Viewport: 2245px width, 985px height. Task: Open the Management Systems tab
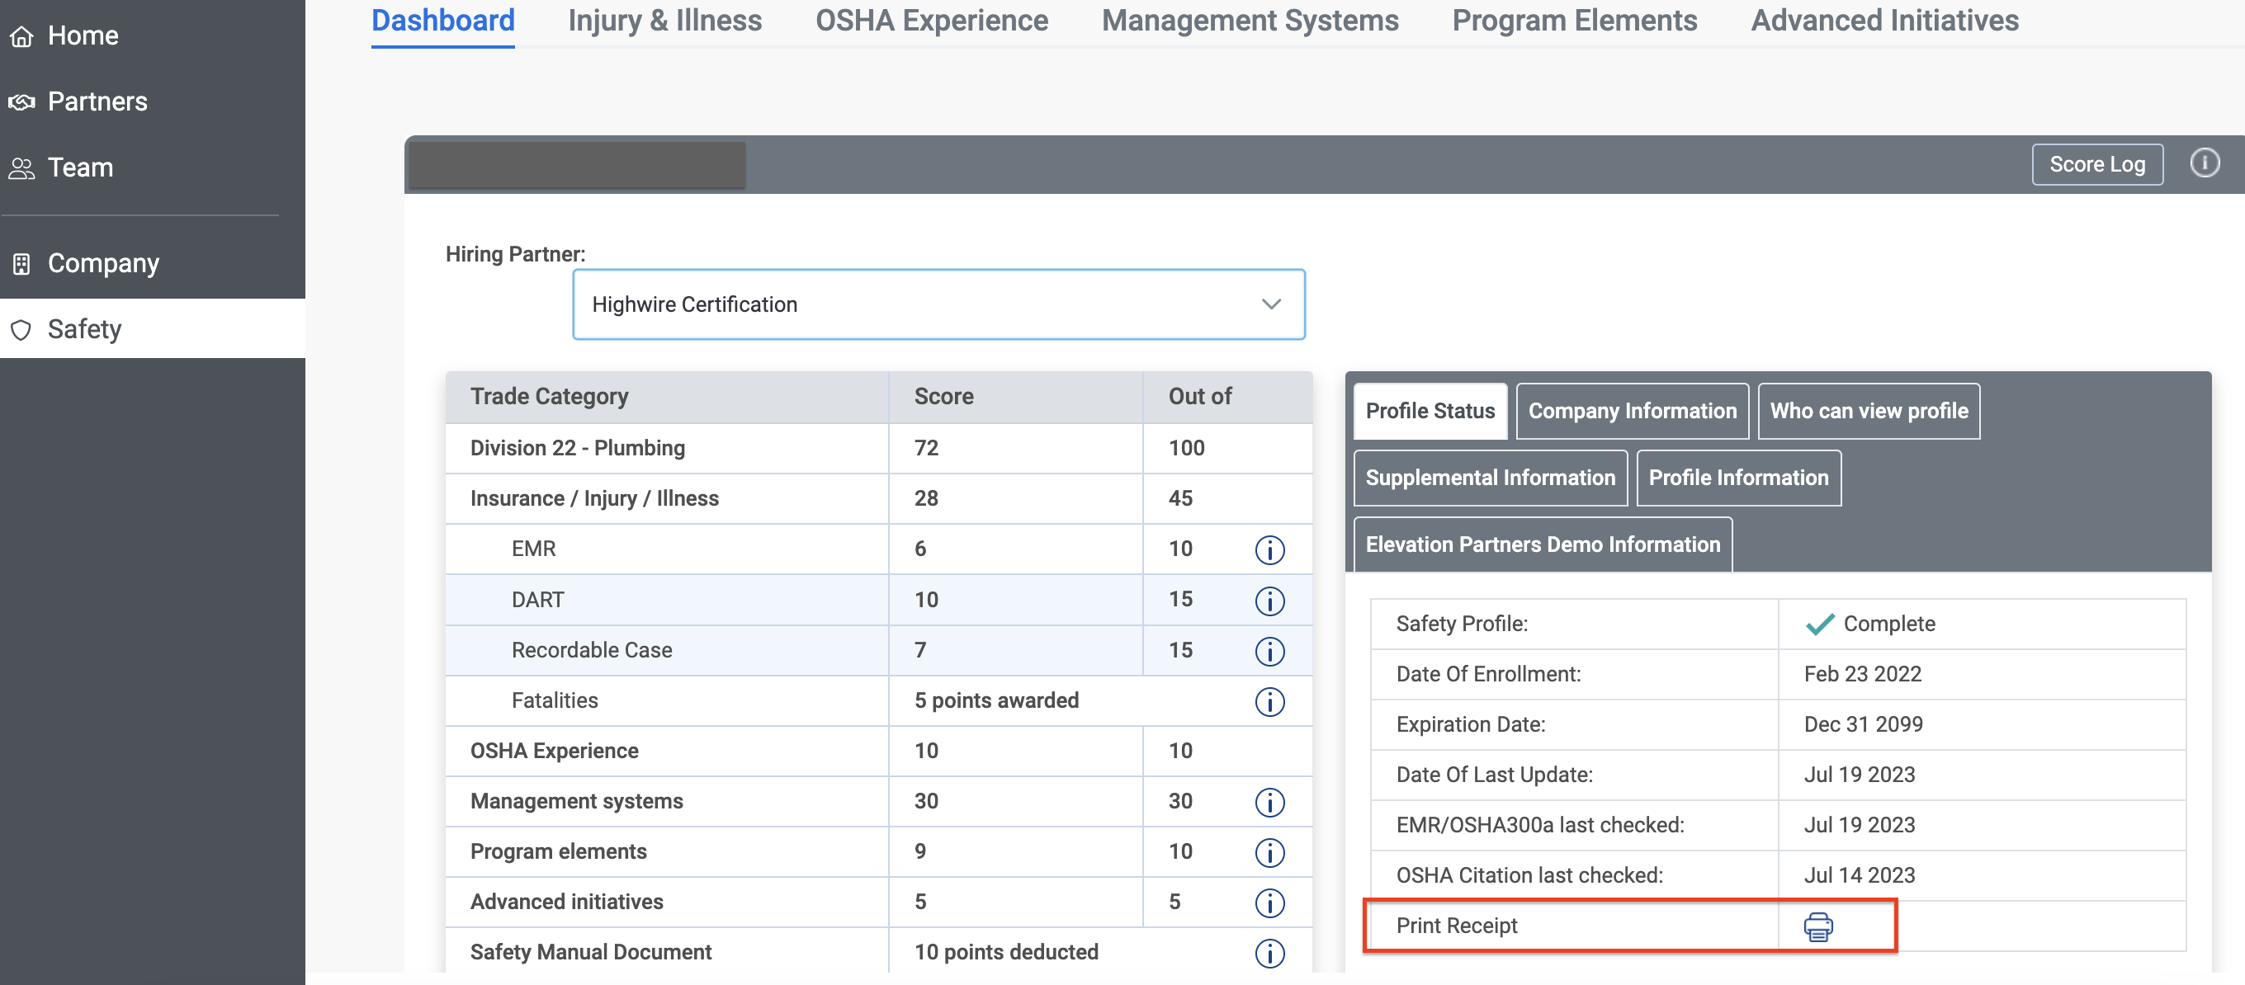click(x=1250, y=21)
